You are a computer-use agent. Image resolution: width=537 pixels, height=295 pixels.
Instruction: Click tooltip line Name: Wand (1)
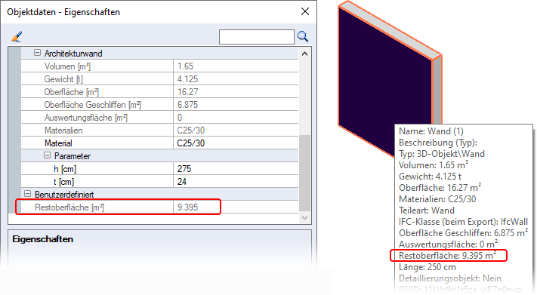tap(431, 131)
